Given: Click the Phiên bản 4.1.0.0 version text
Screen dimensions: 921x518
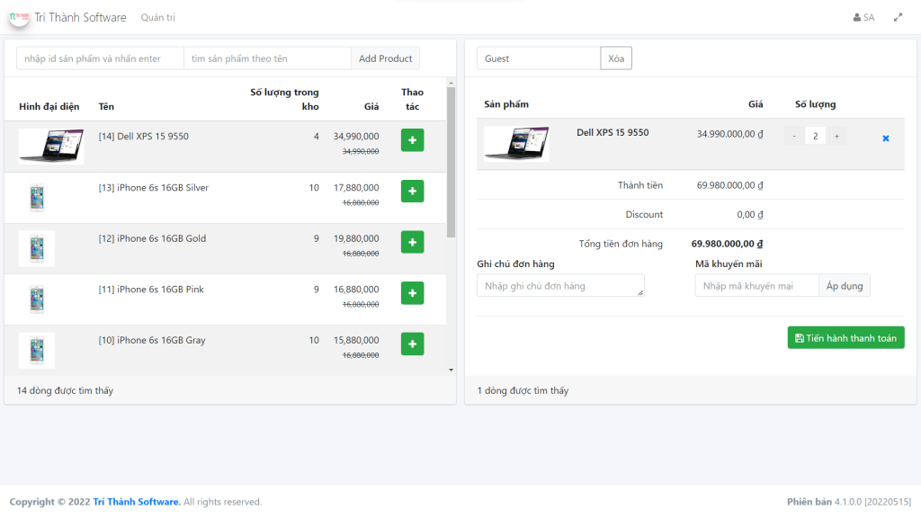Looking at the screenshot, I should pos(849,502).
